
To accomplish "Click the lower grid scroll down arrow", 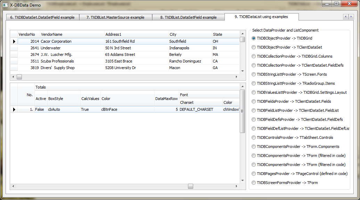I will tap(242, 180).
